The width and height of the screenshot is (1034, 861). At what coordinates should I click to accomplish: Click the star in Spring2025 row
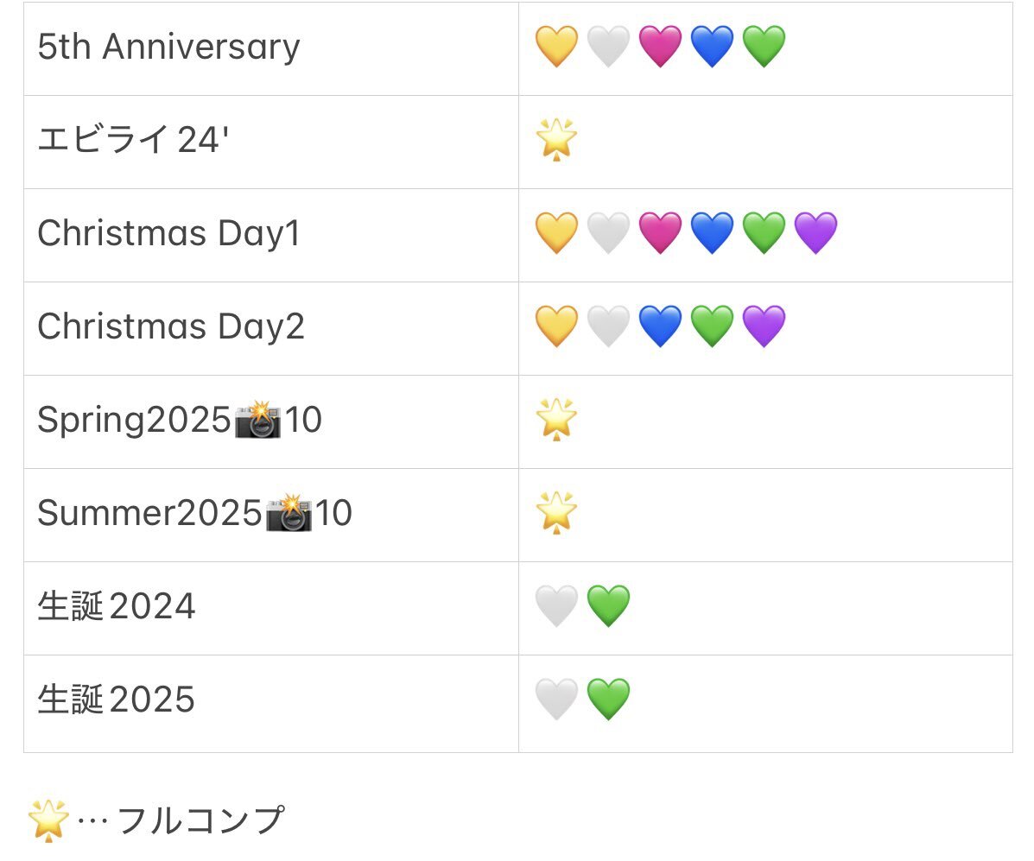(x=556, y=420)
